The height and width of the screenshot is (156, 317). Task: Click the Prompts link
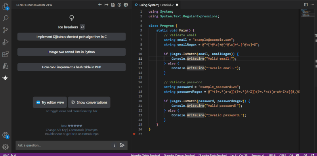[92, 130]
